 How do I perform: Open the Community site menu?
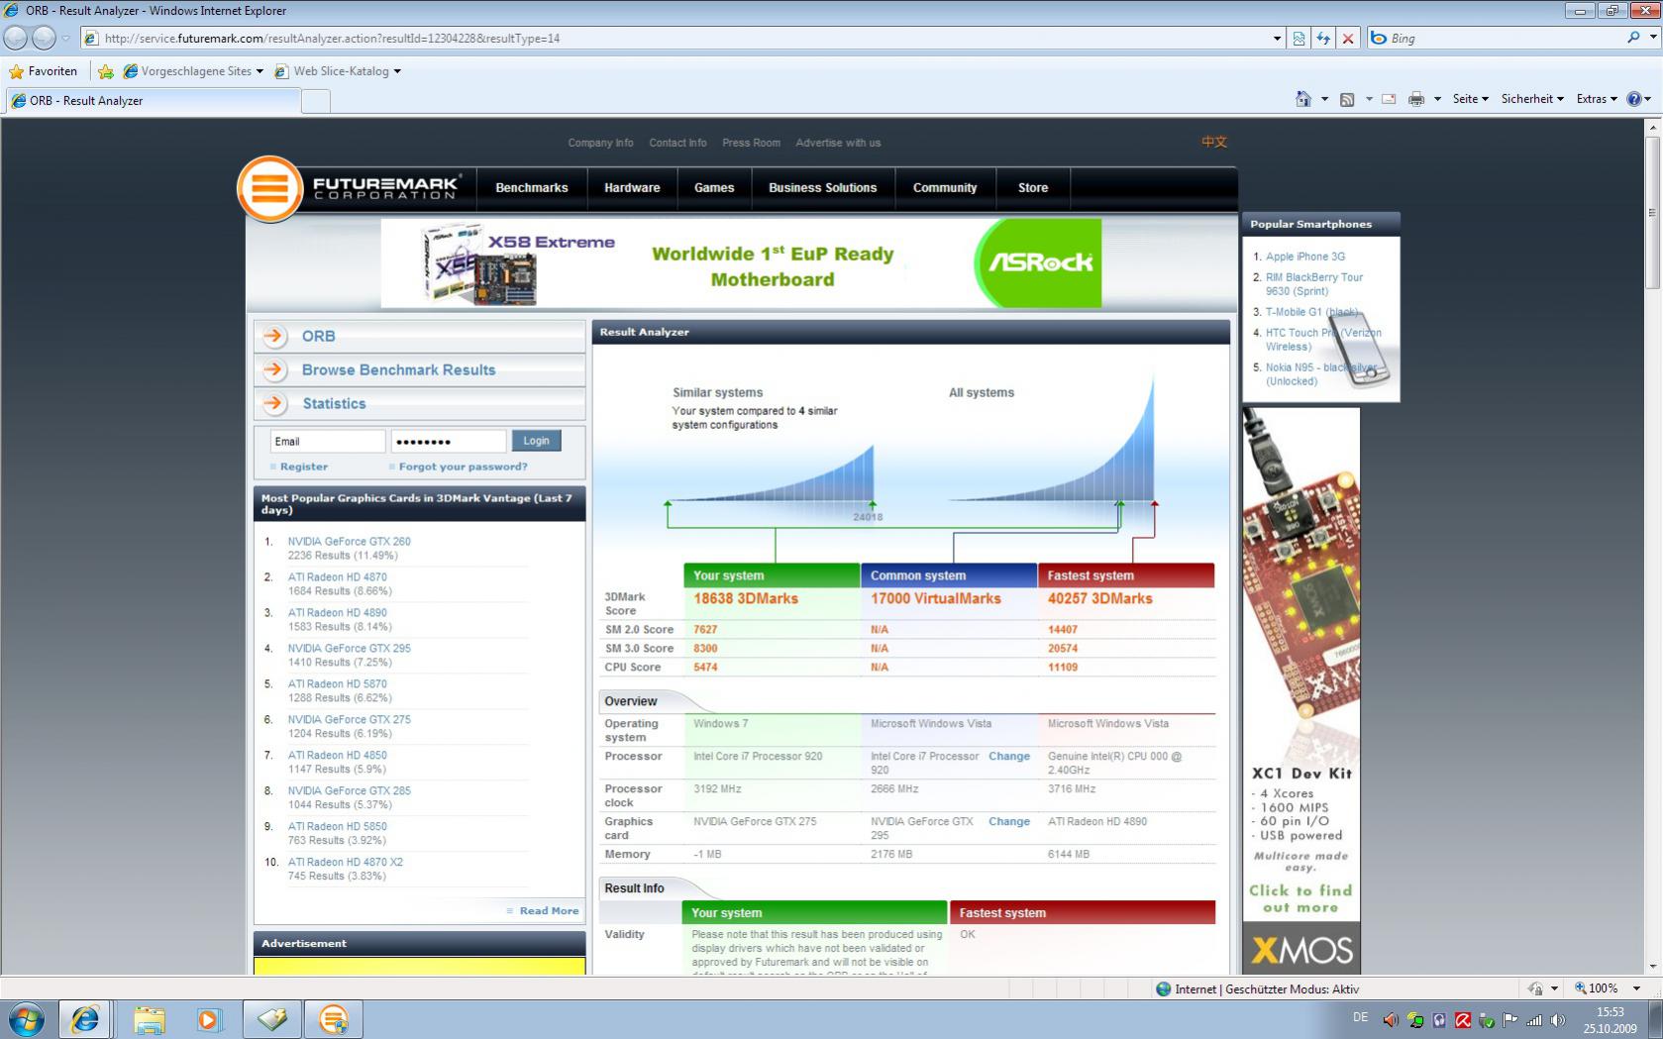click(945, 188)
